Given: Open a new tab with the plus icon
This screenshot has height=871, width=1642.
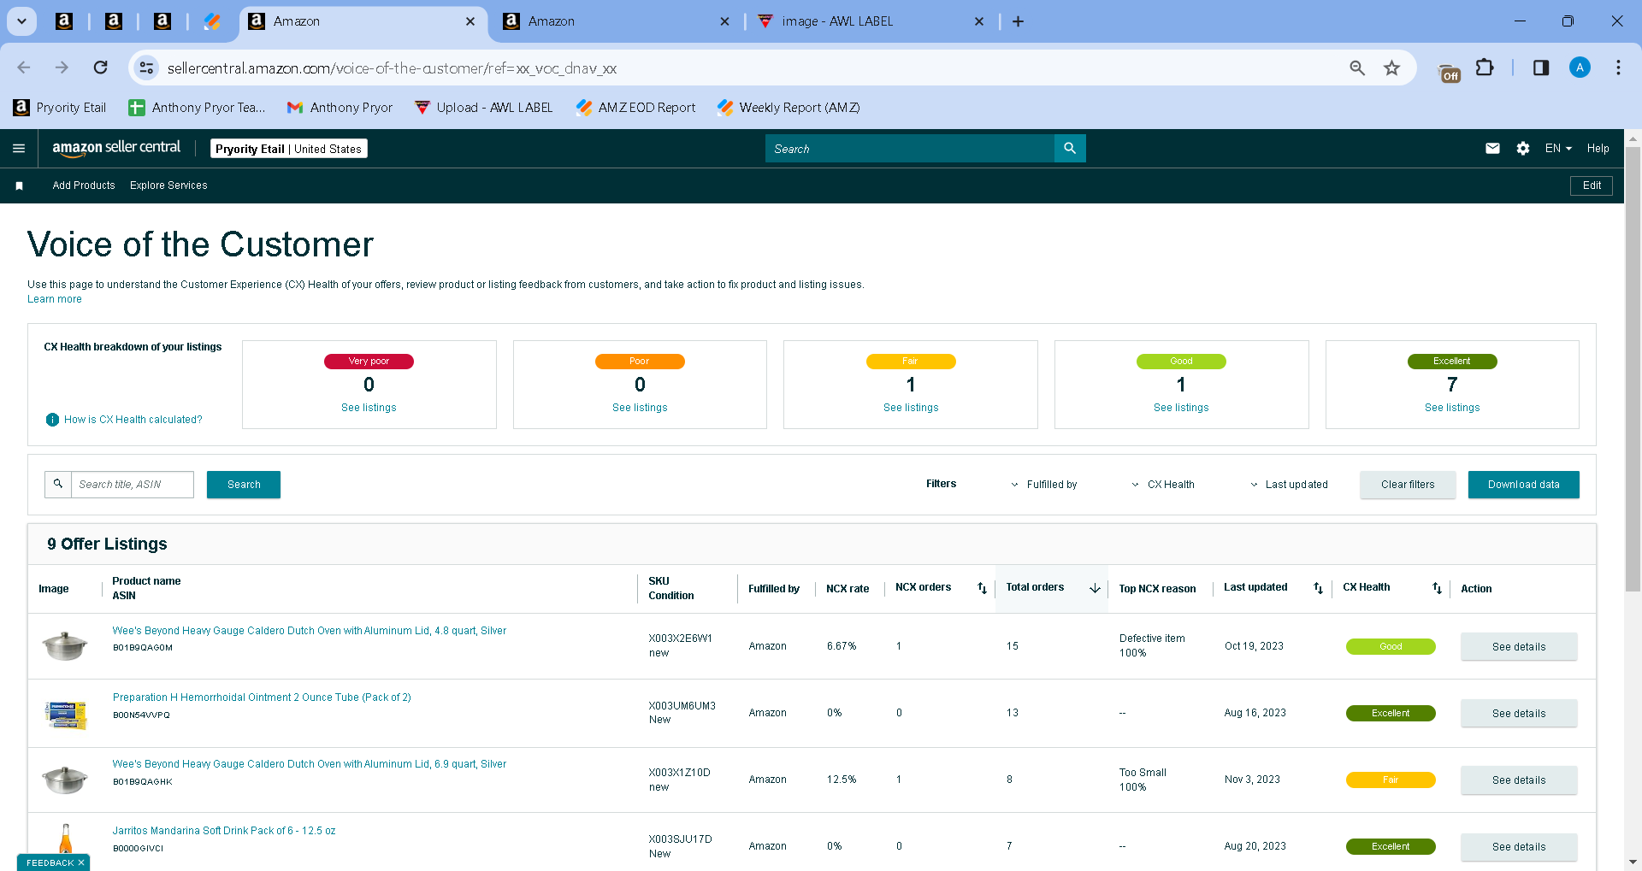Looking at the screenshot, I should (1018, 21).
